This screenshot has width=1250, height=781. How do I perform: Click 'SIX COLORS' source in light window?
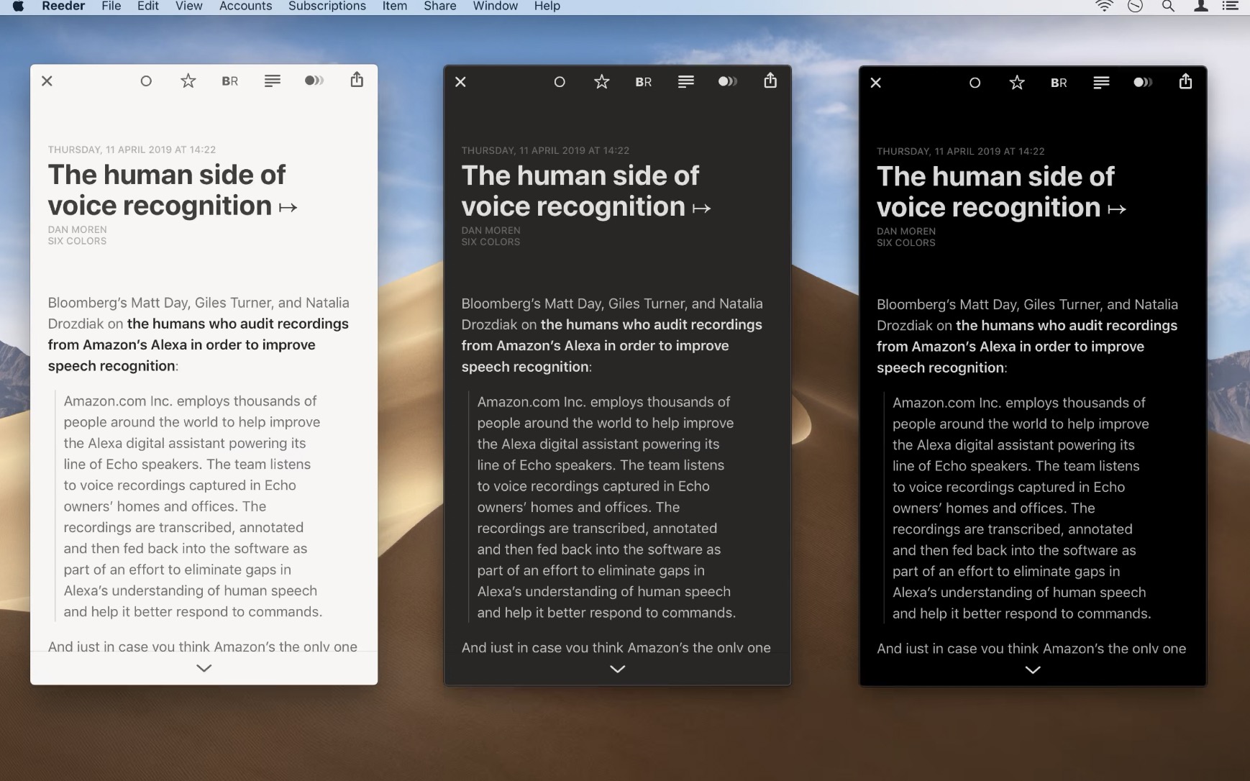tap(78, 242)
